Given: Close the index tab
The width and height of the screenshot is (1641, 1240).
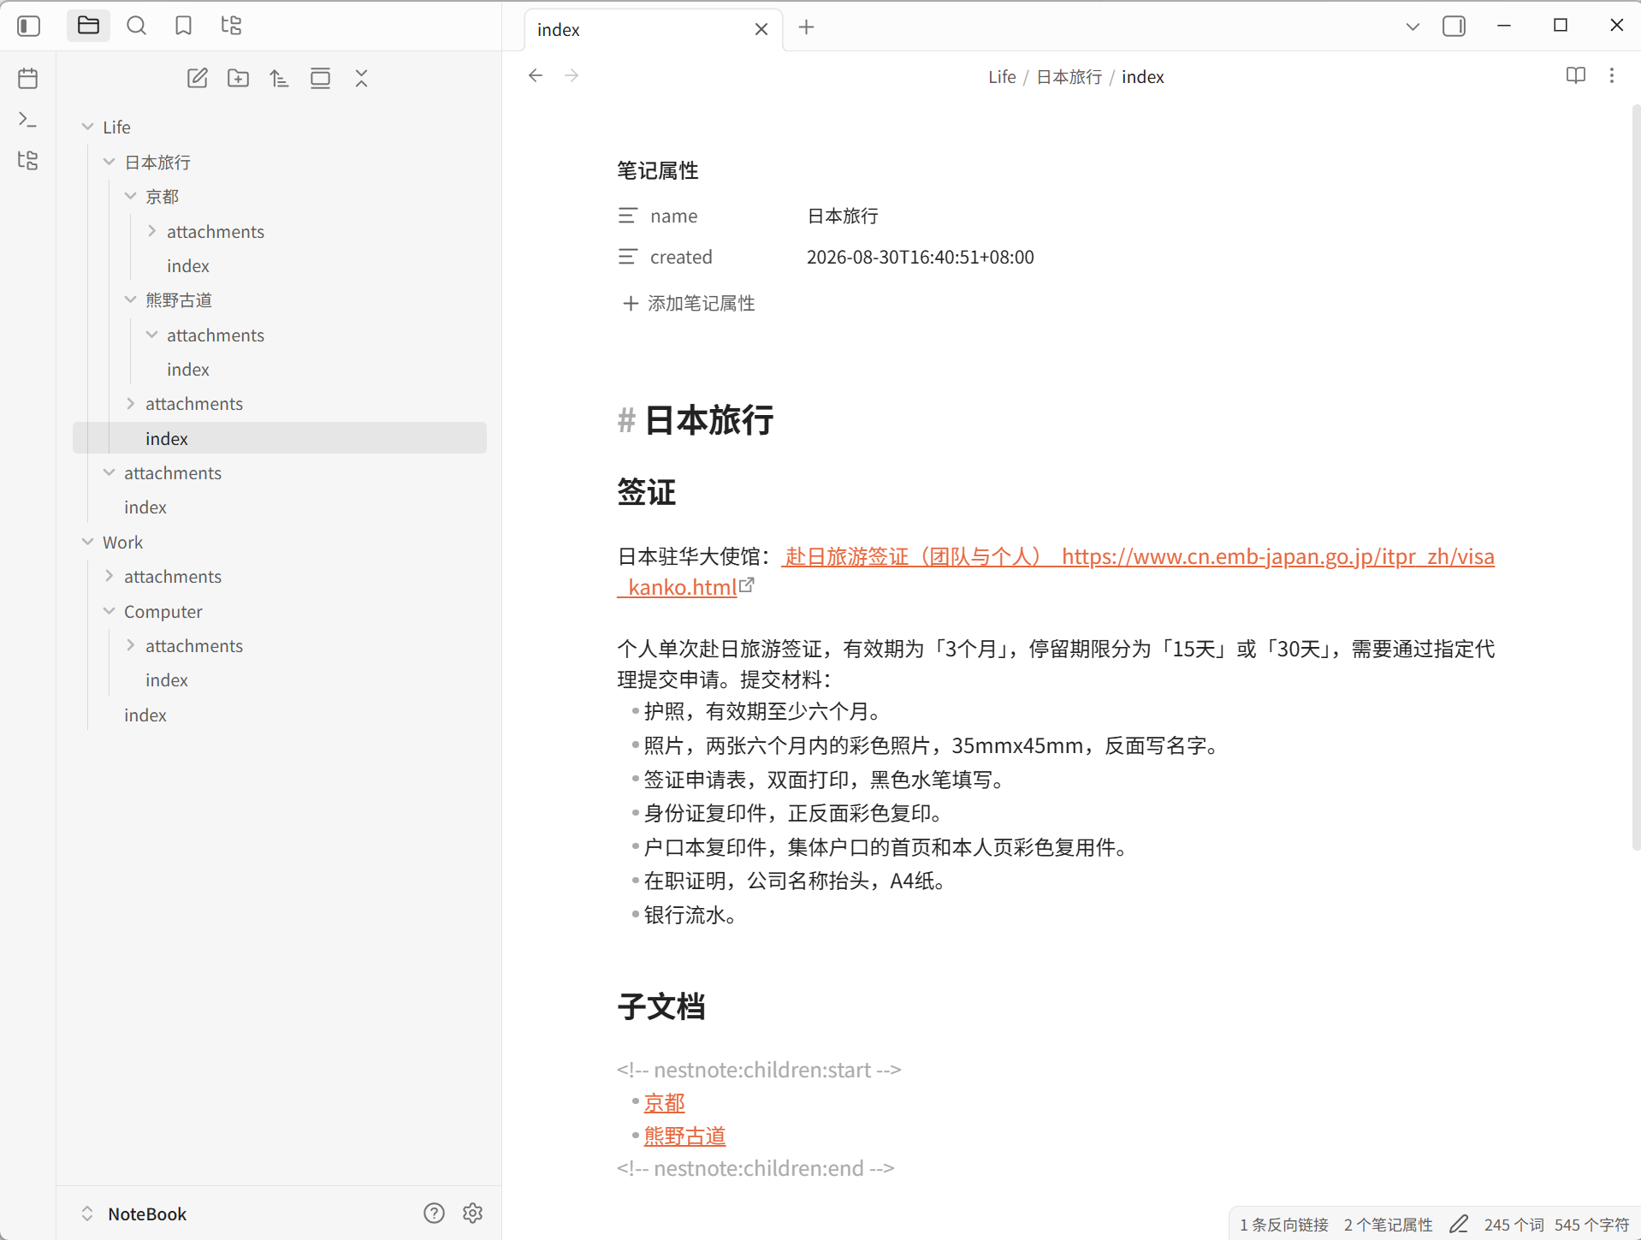Looking at the screenshot, I should tap(761, 29).
